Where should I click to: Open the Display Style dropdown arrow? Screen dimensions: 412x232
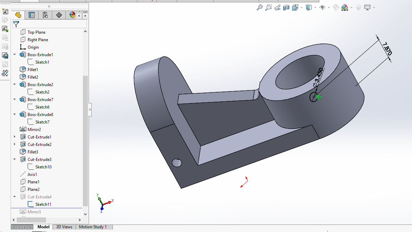[316, 7]
